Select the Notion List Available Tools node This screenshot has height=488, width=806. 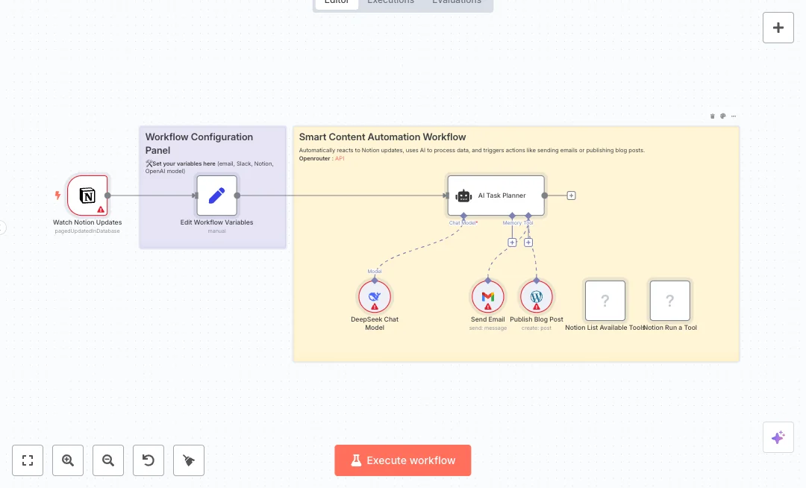pyautogui.click(x=604, y=301)
